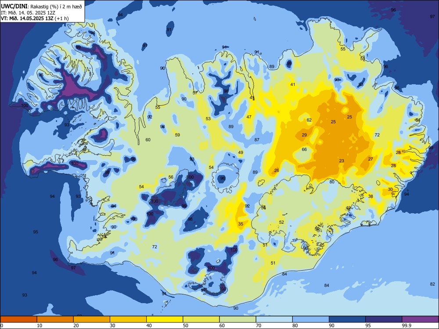
Task: Click the humidity value 66 on the map
Action: (x=304, y=150)
